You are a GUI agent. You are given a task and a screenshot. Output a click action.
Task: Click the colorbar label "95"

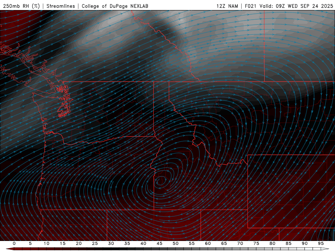[x=321, y=243]
